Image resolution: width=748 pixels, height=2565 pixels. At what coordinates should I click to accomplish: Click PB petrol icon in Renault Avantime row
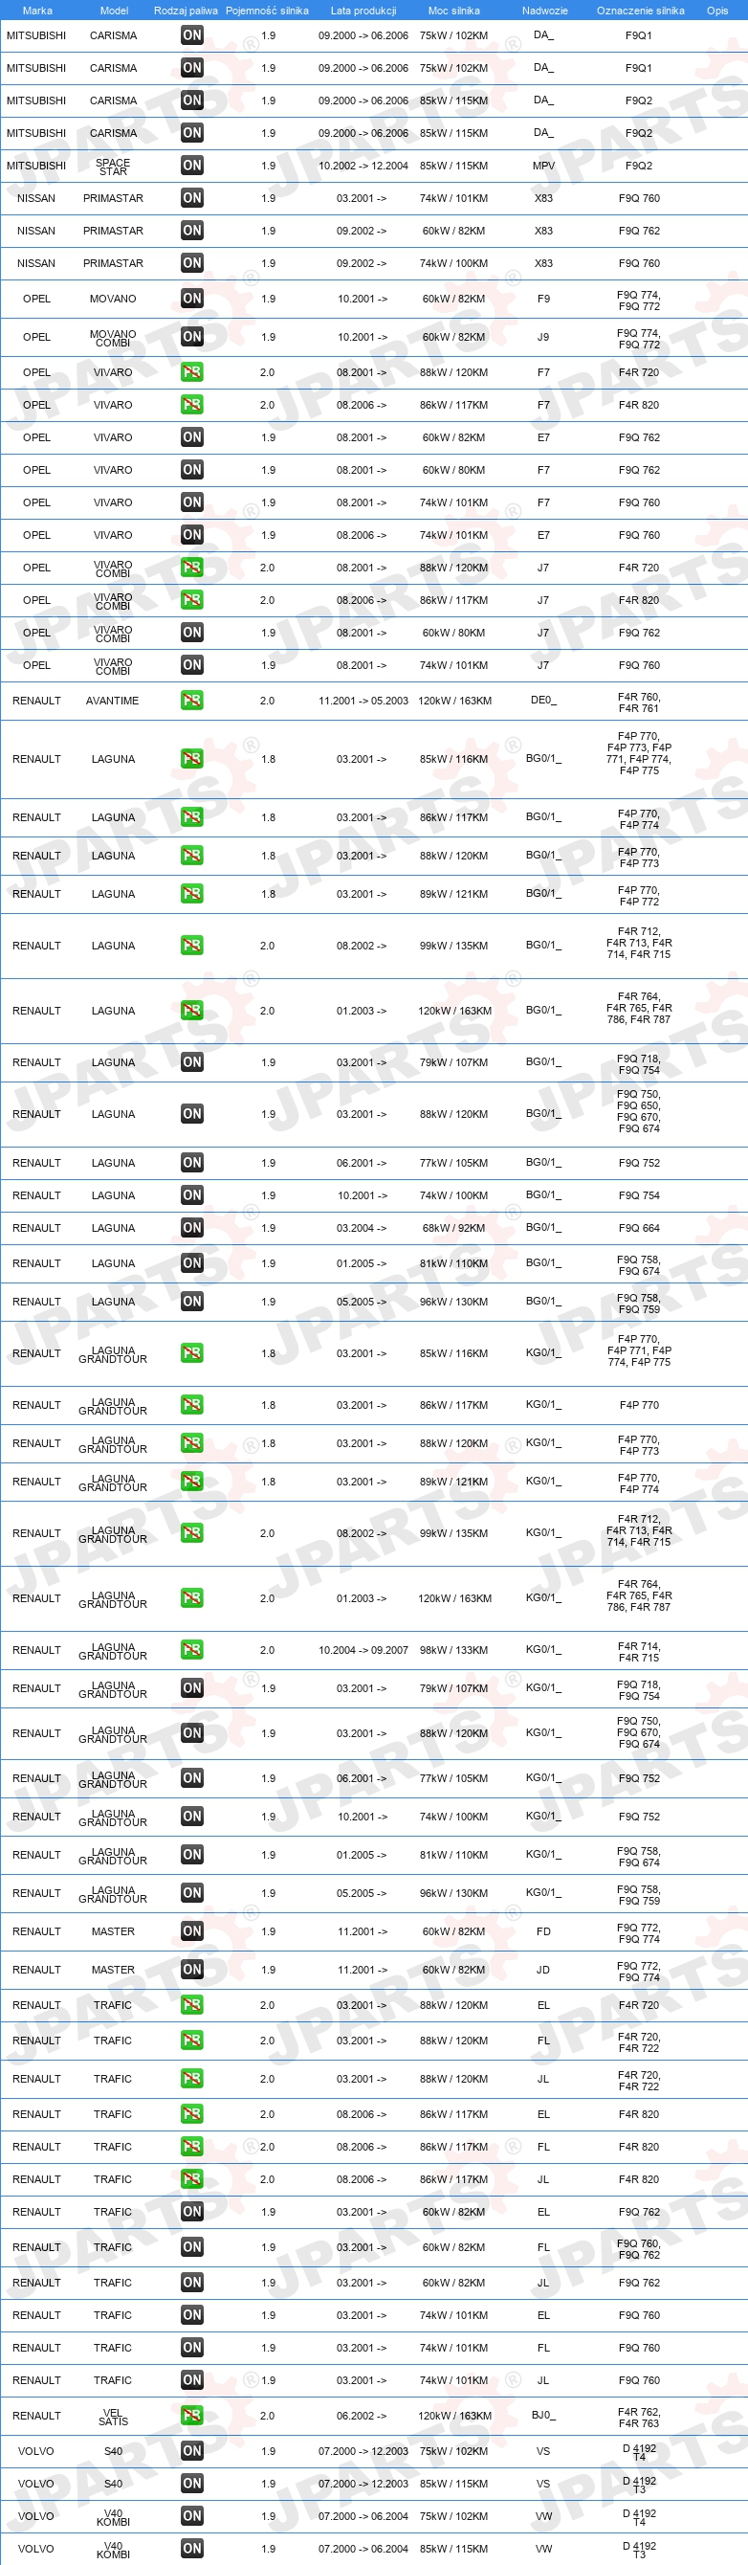tap(192, 700)
